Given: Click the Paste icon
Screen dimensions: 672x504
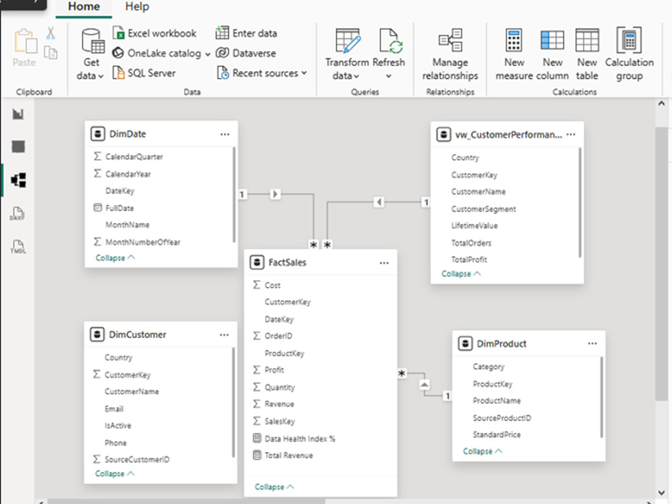Looking at the screenshot, I should (x=25, y=42).
